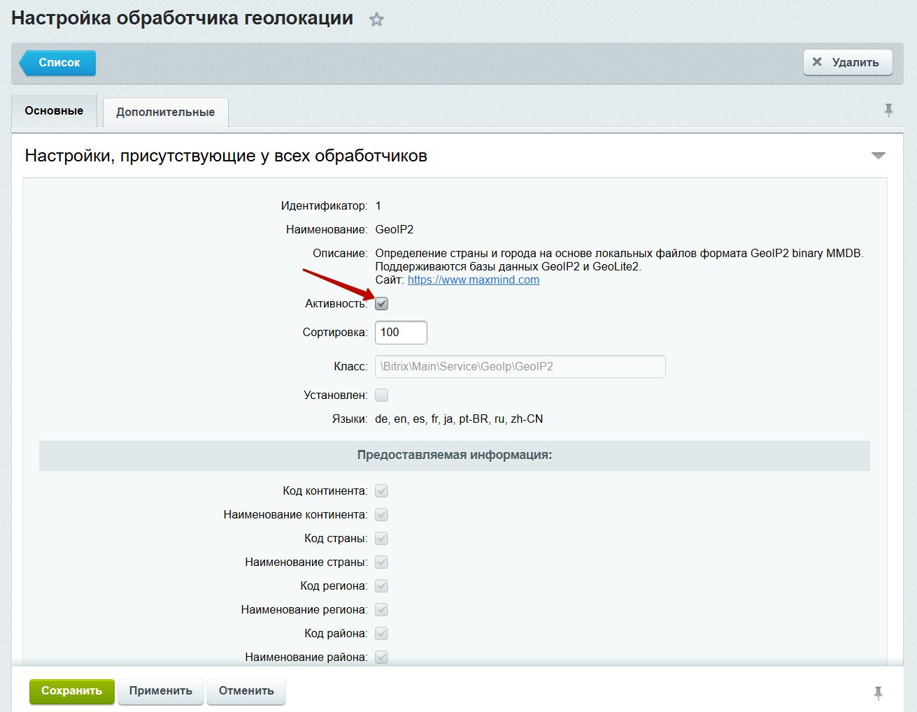Image resolution: width=917 pixels, height=712 pixels.
Task: Toggle the Активность checkbox
Action: pyautogui.click(x=381, y=303)
